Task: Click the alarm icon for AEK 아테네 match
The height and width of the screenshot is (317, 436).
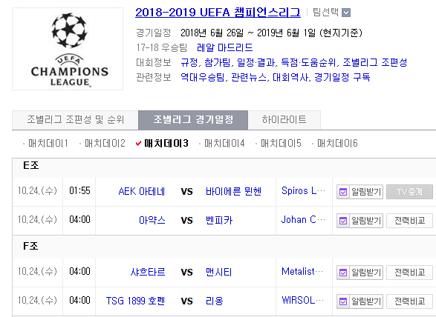Action: pos(343,192)
